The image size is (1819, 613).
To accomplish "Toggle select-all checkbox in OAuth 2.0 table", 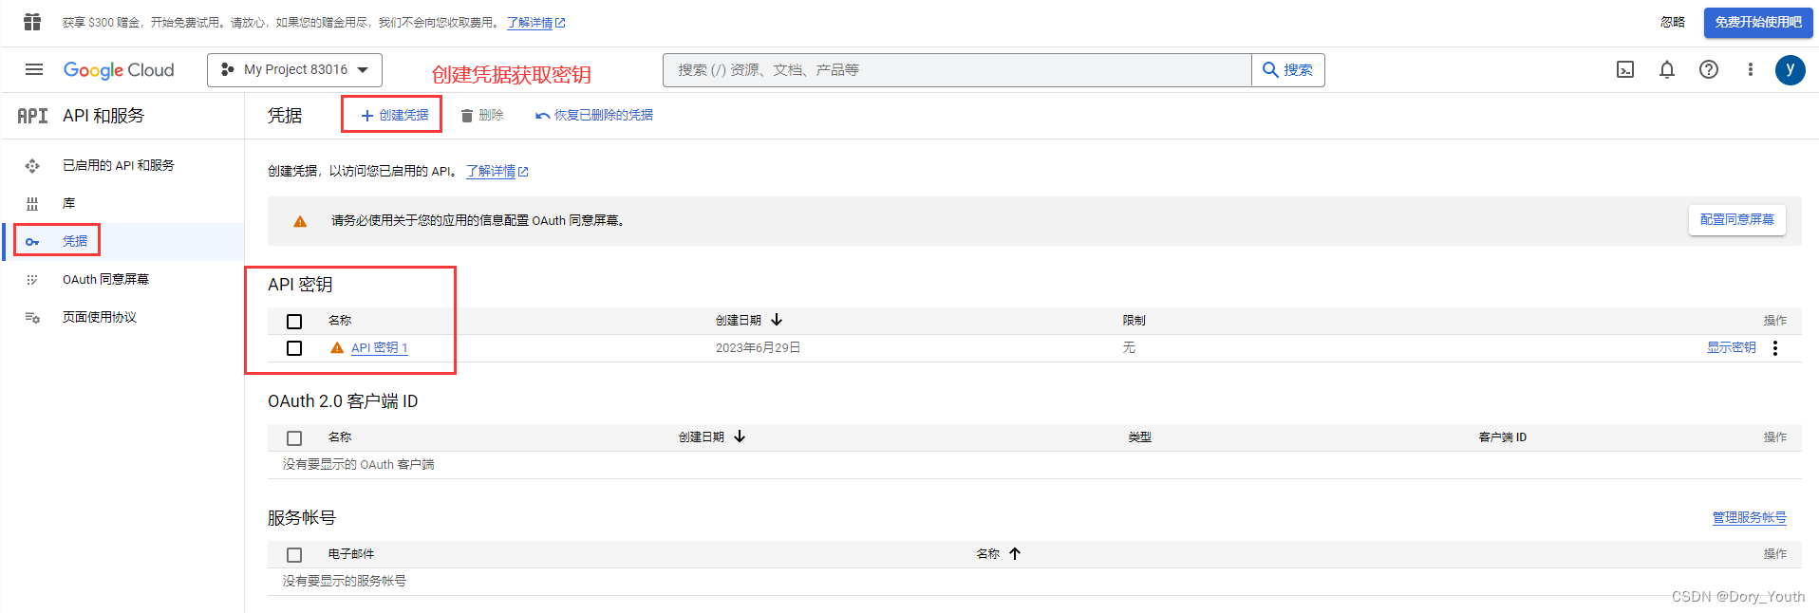I will tap(294, 438).
